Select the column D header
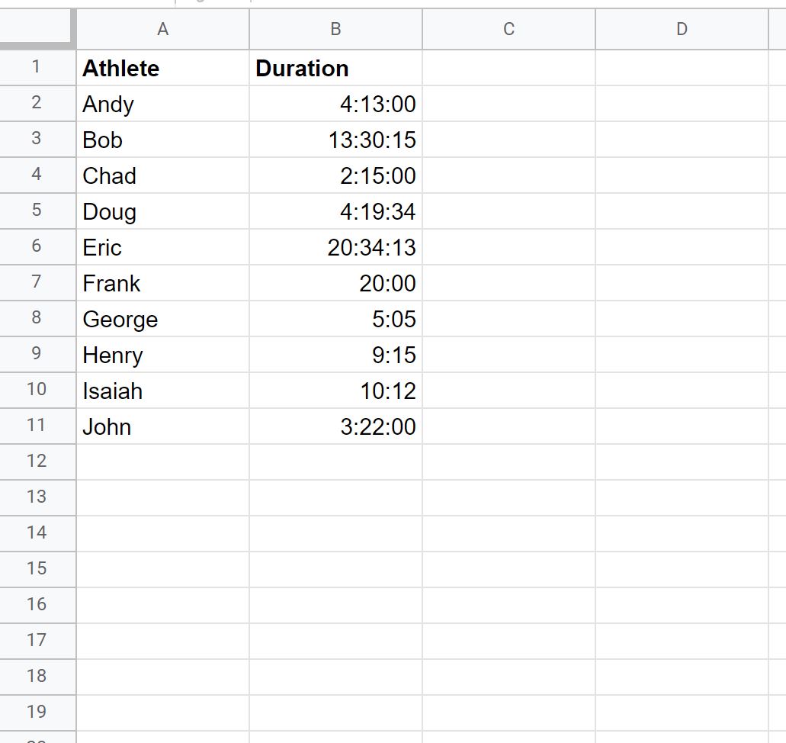The image size is (786, 743). (682, 29)
